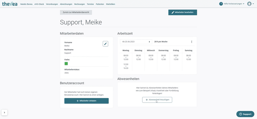Click the 28 h pro Woche label

click(x=161, y=42)
